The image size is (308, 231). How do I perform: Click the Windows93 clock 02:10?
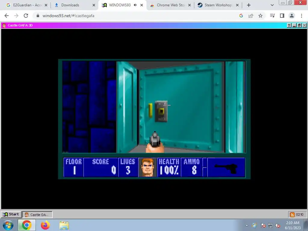coord(300,214)
